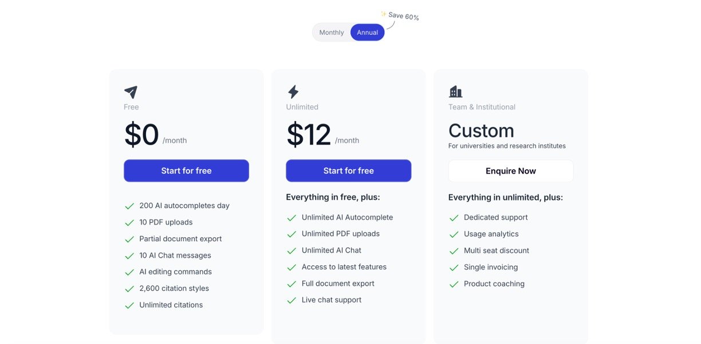The width and height of the screenshot is (701, 344).
Task: Click the 2,600 citation styles feature text
Action: coord(174,289)
